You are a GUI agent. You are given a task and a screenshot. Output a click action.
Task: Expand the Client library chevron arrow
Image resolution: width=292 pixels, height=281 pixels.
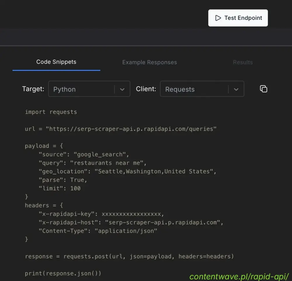236,89
